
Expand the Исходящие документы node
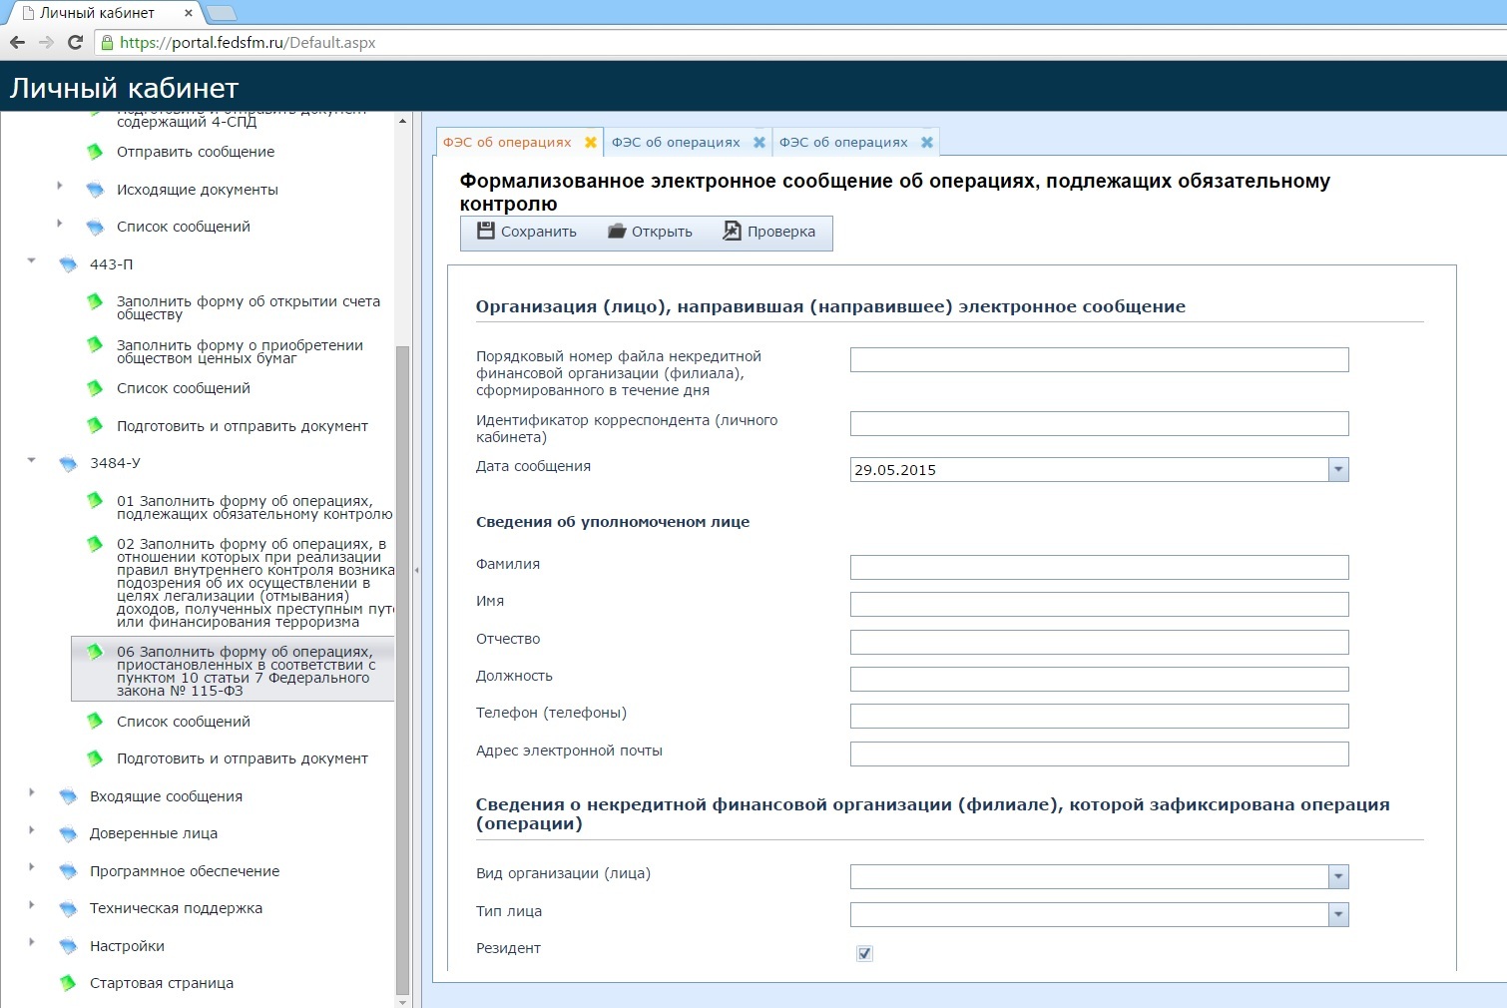(x=59, y=186)
